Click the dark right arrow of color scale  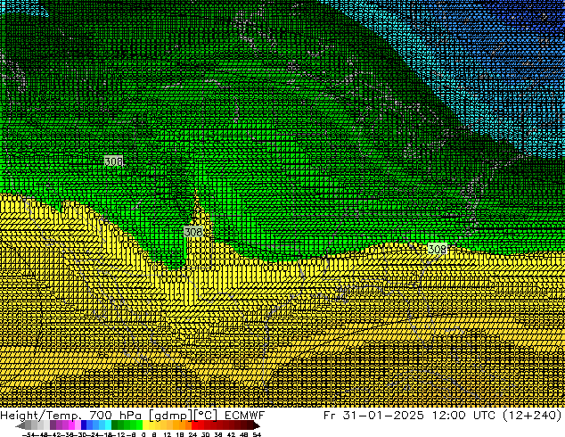[257, 425]
